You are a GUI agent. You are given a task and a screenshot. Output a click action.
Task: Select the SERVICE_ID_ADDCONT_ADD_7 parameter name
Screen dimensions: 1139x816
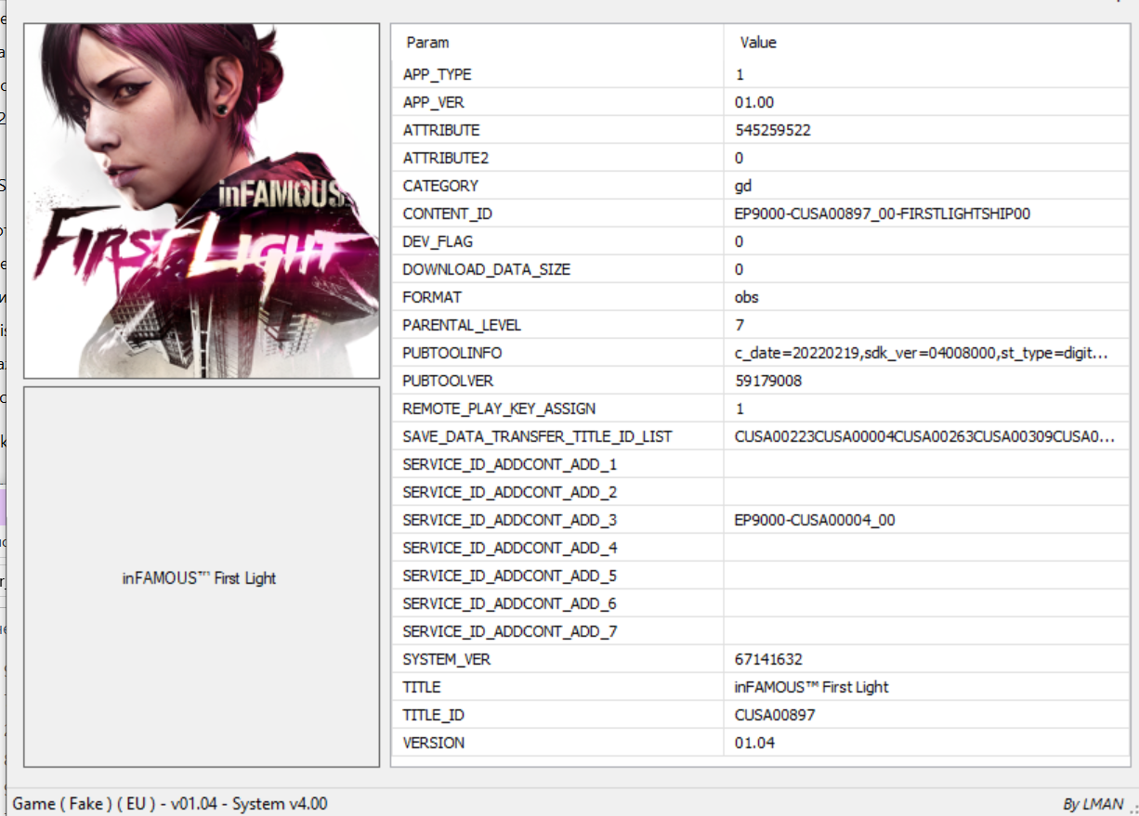510,631
